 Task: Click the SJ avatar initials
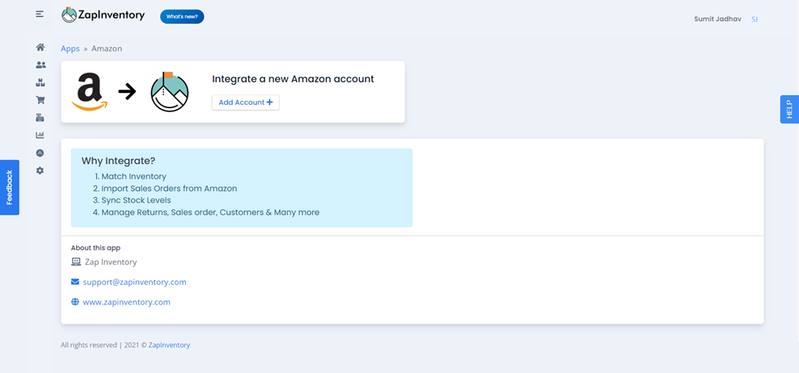pyautogui.click(x=755, y=19)
